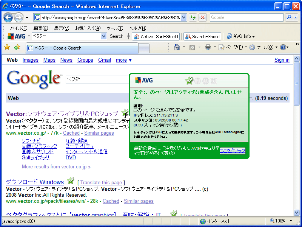The image size is (302, 227).
Task: Click the Sign in link
Action: click(x=282, y=60)
